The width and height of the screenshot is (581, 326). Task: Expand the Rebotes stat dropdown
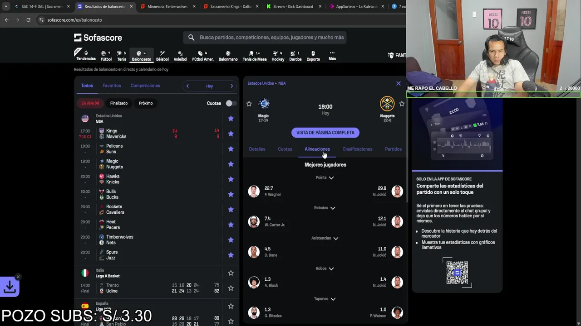click(x=325, y=208)
